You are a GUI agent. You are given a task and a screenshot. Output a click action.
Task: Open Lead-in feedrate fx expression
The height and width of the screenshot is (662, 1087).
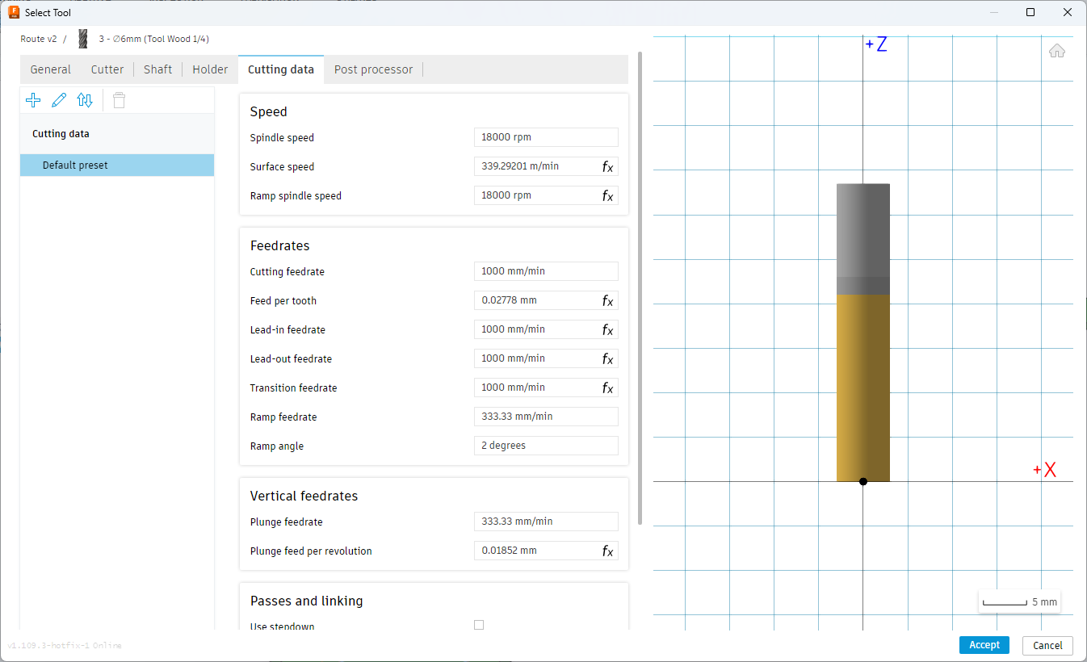coord(608,330)
